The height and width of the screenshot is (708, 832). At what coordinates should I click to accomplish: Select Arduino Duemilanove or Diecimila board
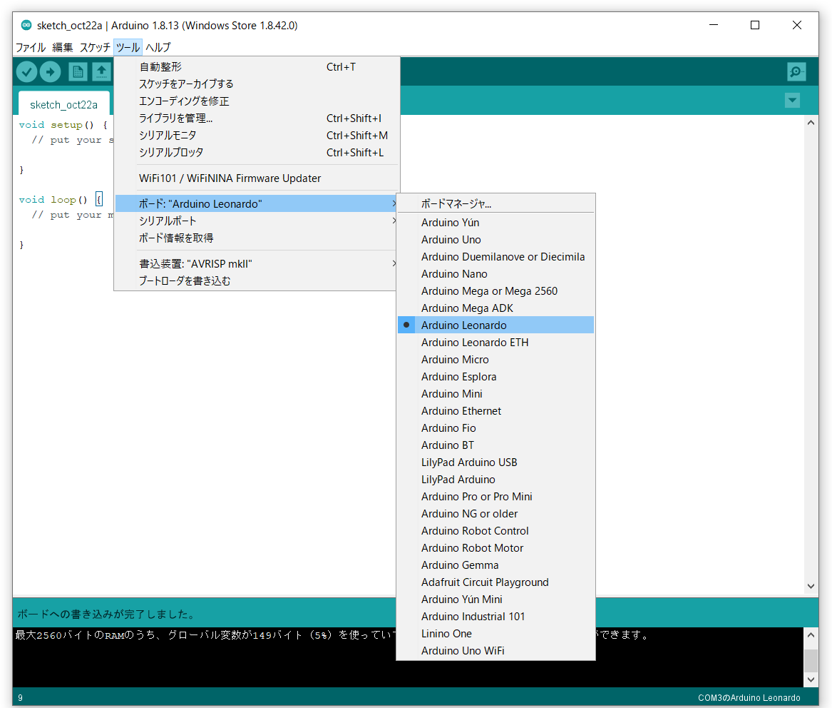(x=495, y=256)
